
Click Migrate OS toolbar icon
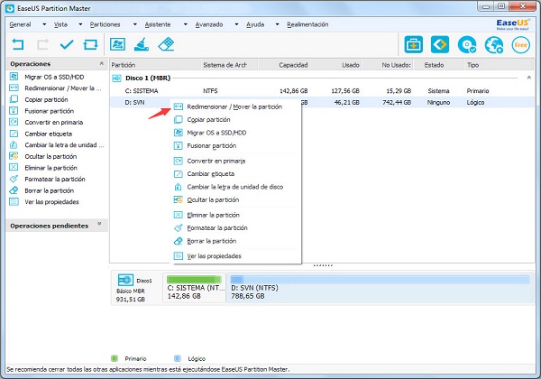[117, 44]
